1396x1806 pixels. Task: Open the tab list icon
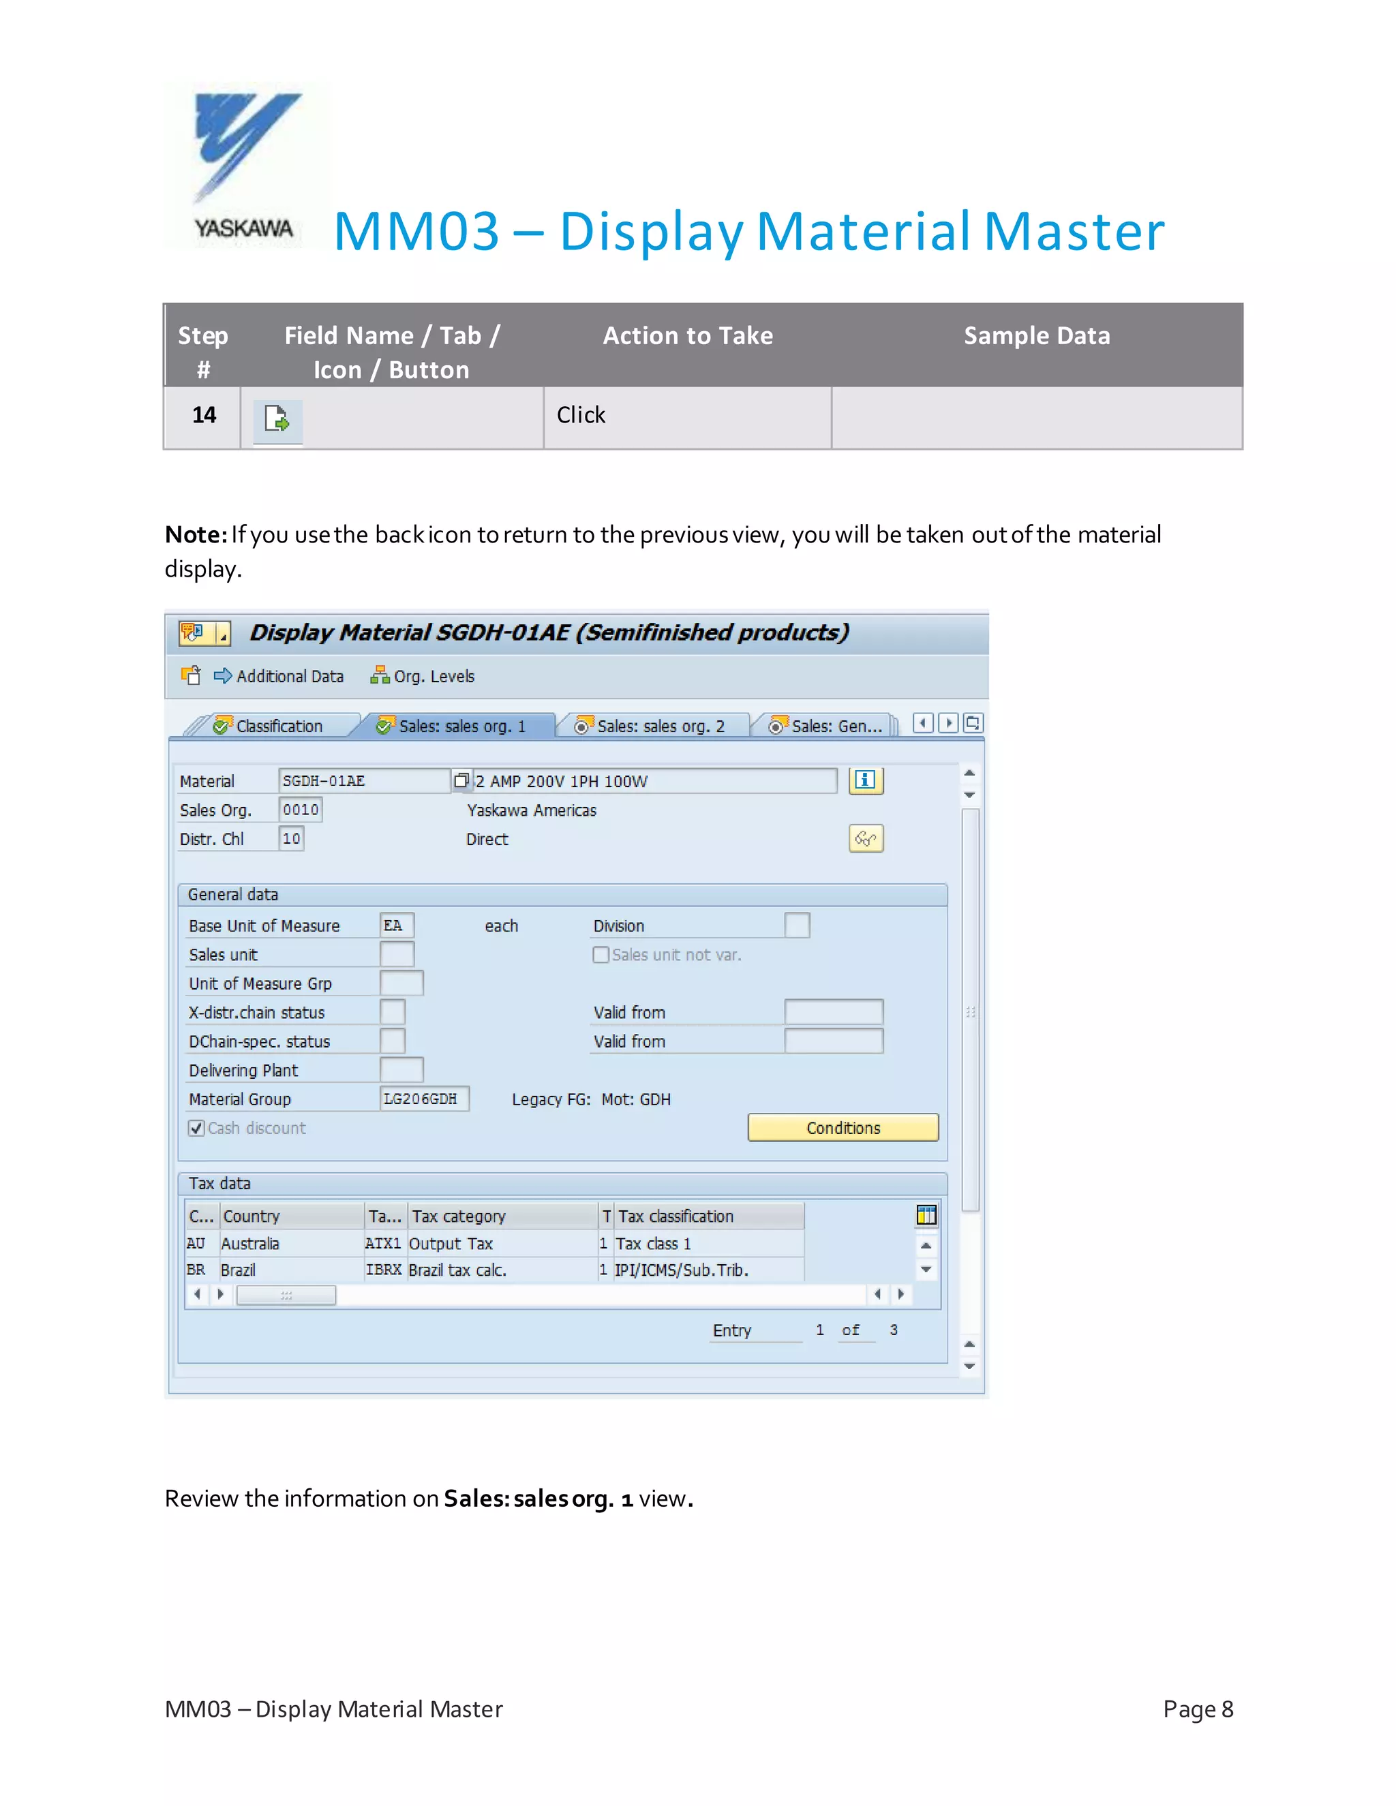pos(973,724)
